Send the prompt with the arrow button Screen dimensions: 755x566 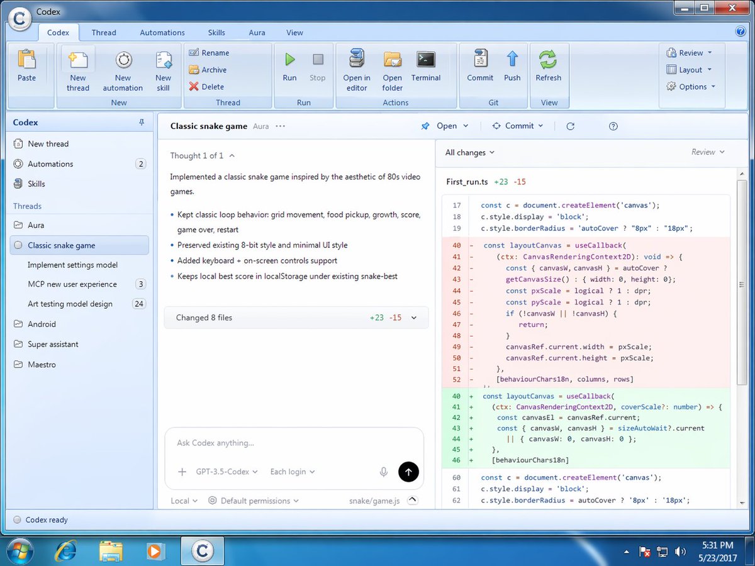(408, 472)
